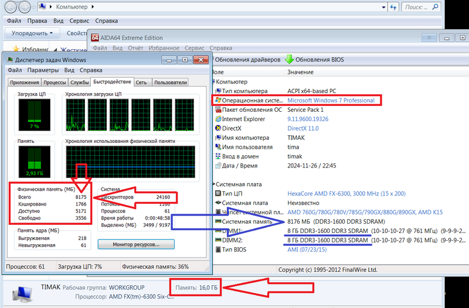Switch to the Процессы tab

55,83
